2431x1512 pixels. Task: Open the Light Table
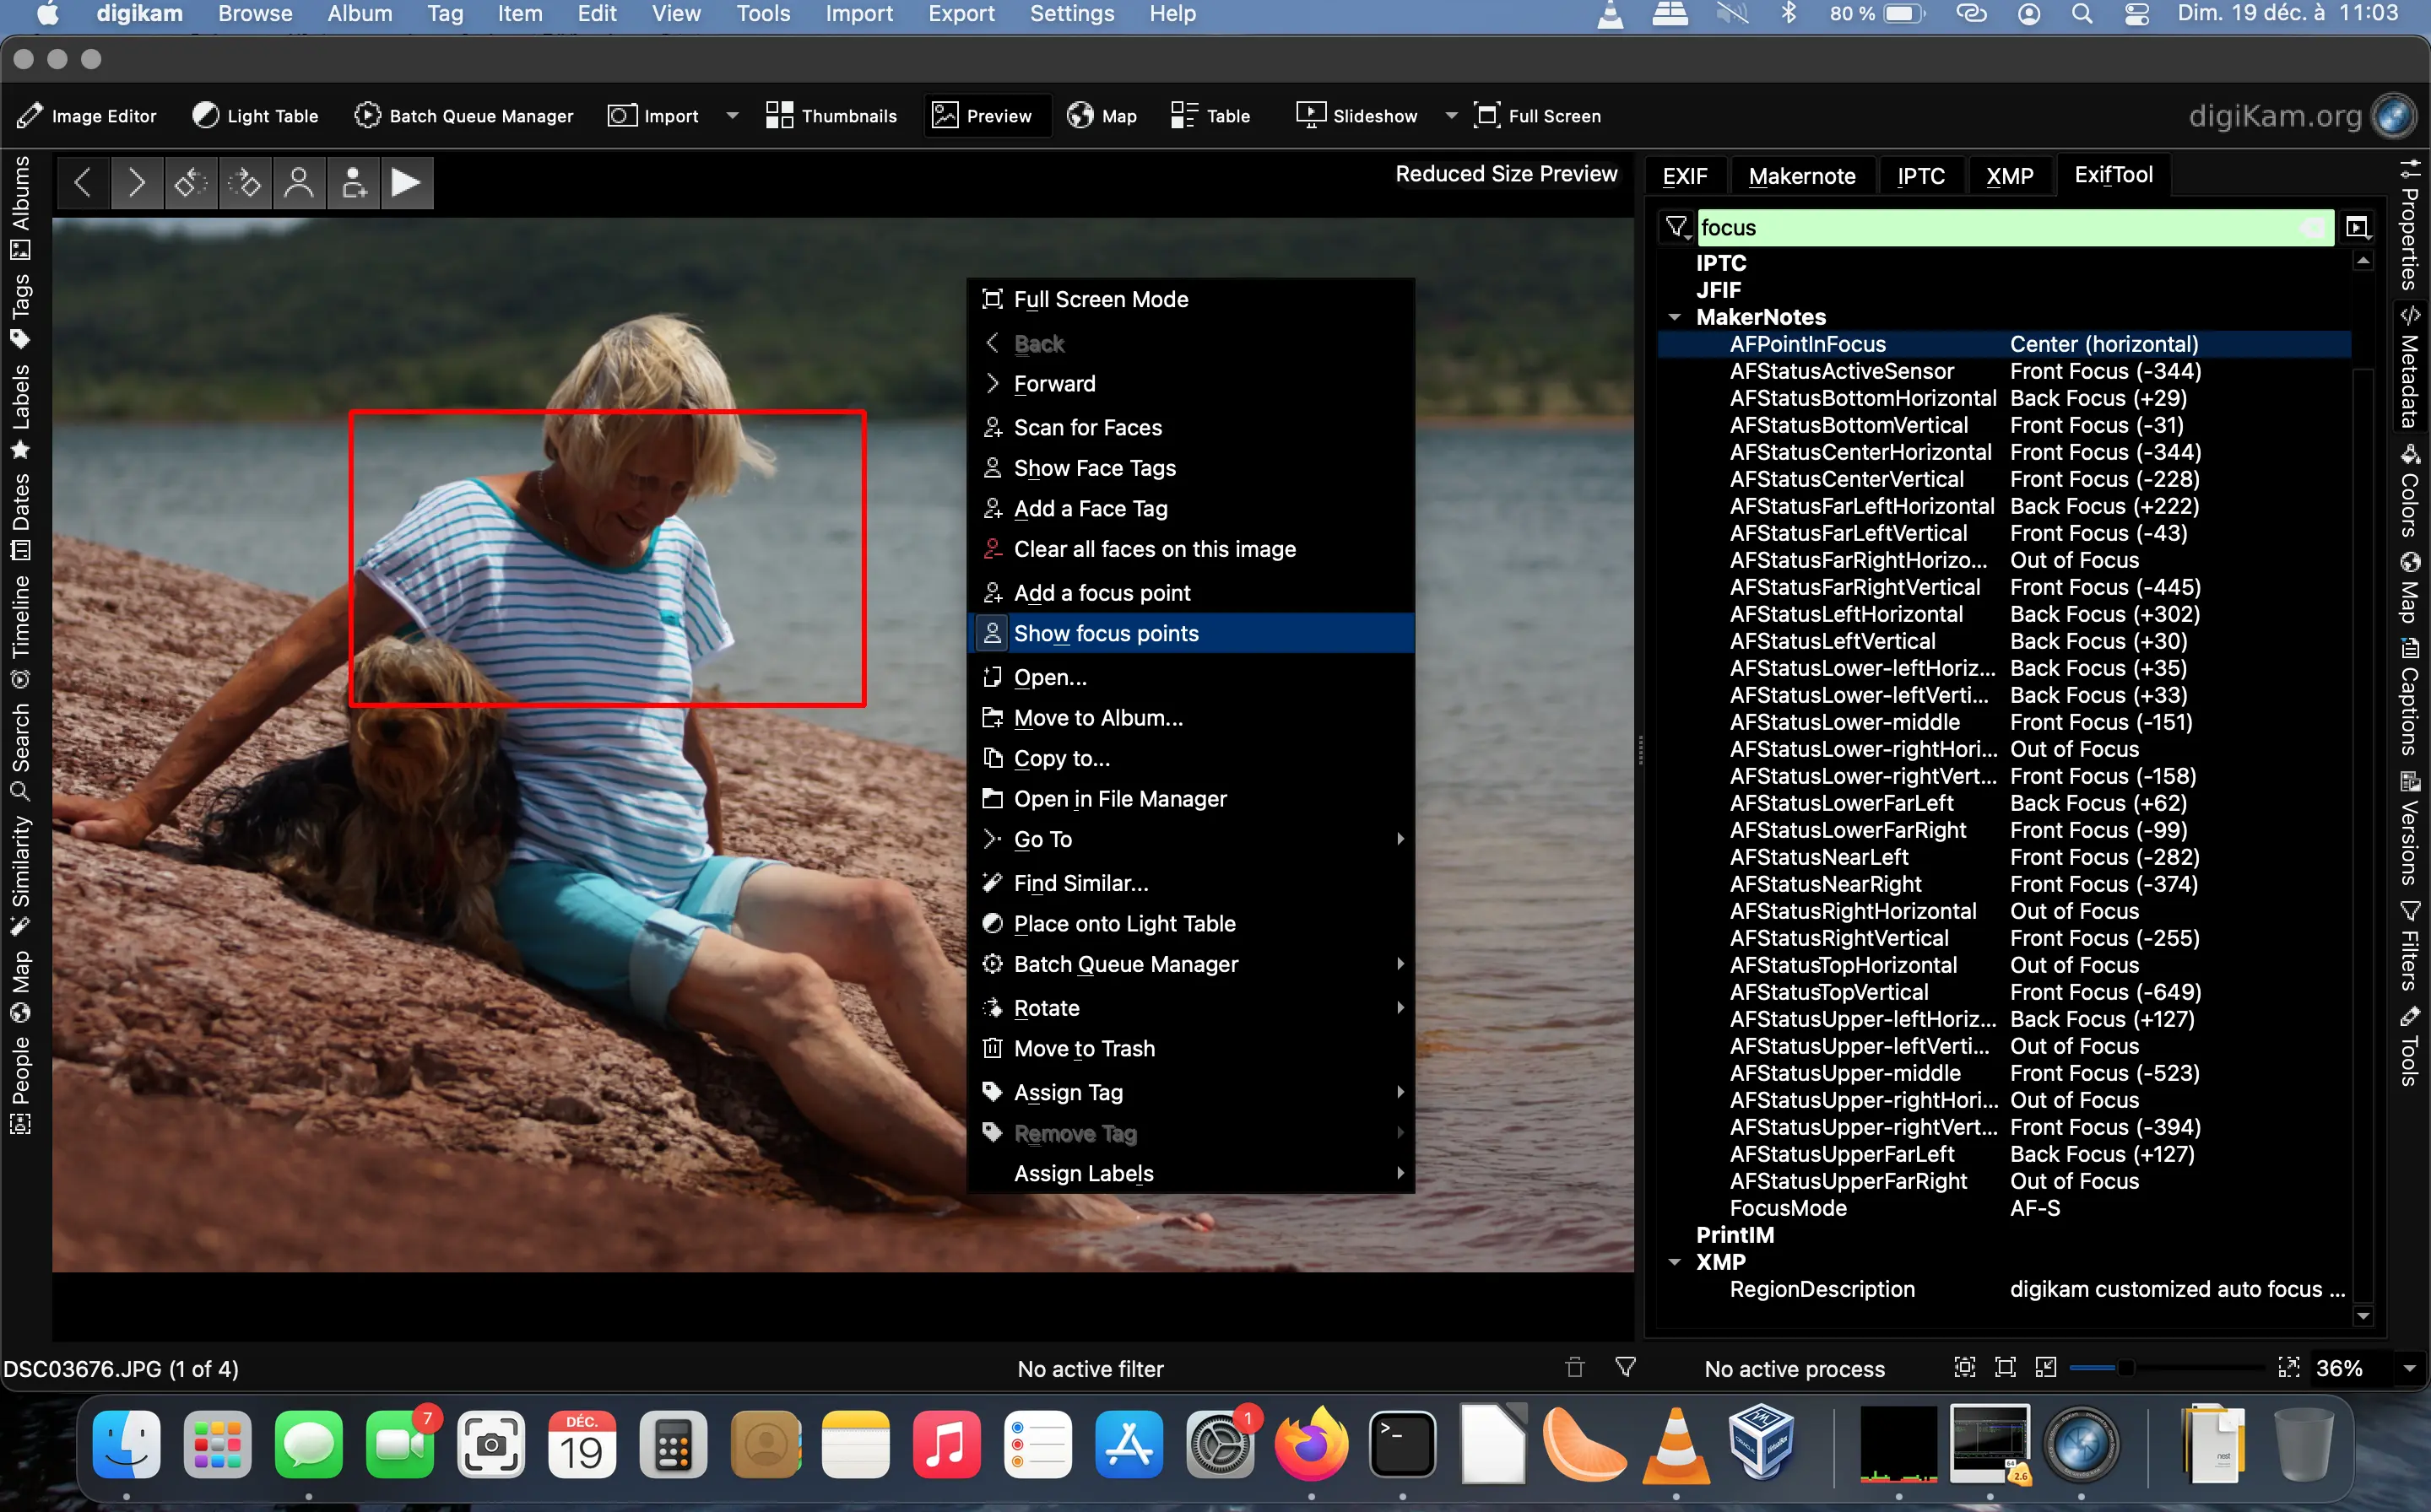pyautogui.click(x=254, y=115)
